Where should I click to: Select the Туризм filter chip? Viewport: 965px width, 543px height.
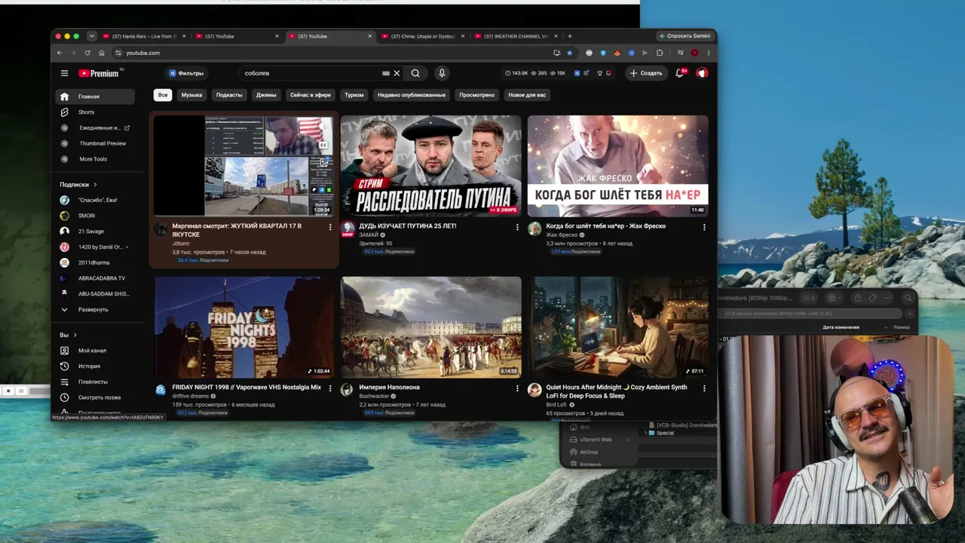click(x=354, y=95)
